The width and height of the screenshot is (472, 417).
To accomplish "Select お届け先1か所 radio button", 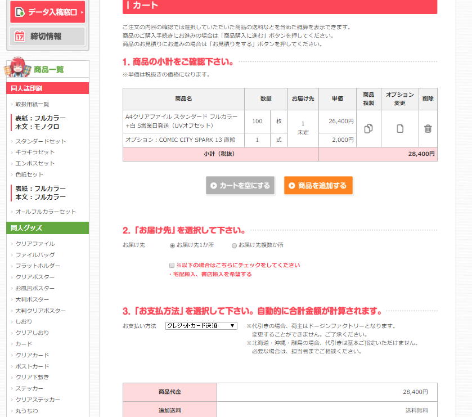I will coord(173,245).
